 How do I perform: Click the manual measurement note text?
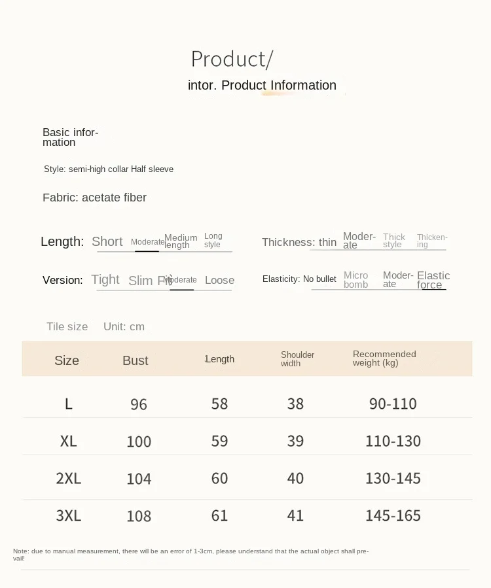[191, 555]
